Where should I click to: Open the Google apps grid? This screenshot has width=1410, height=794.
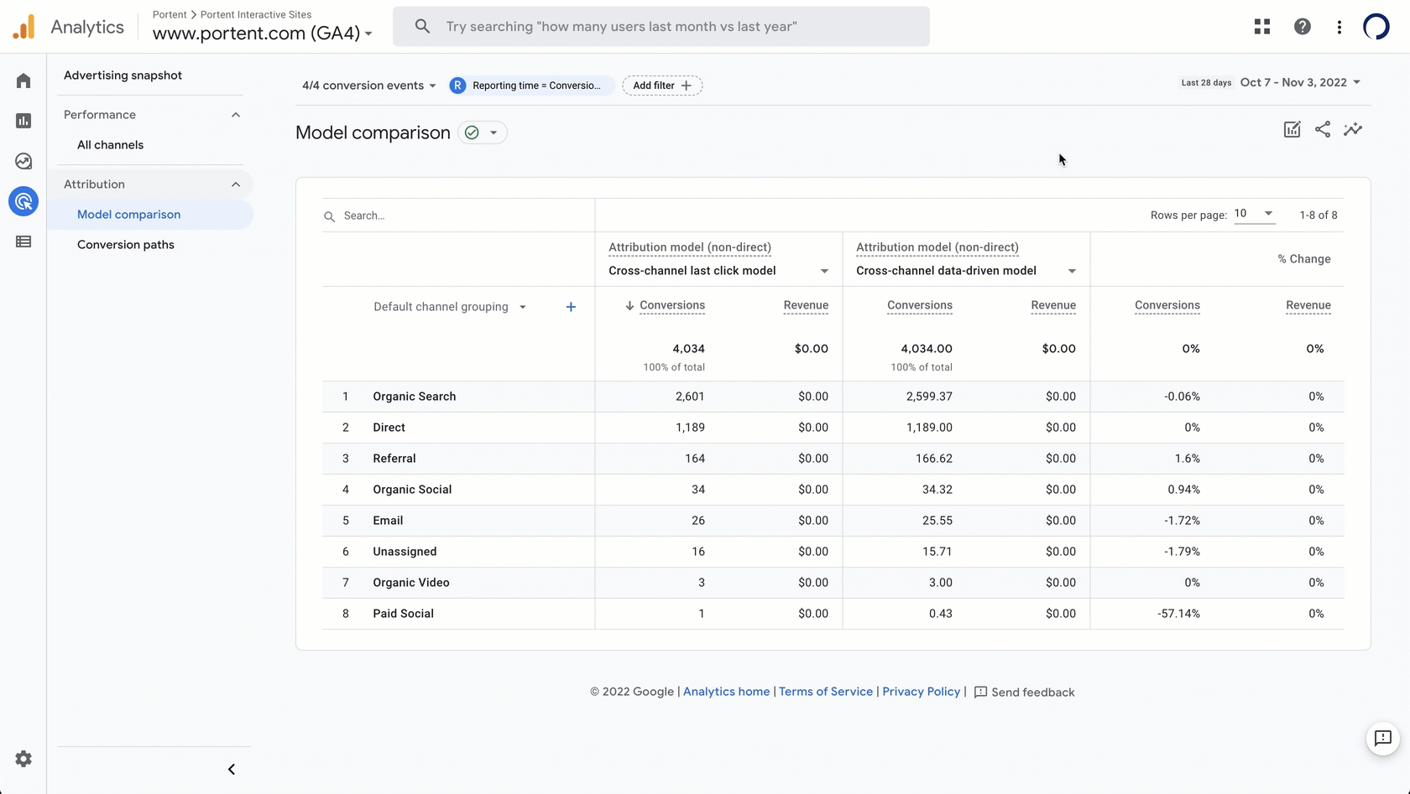(x=1262, y=27)
